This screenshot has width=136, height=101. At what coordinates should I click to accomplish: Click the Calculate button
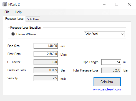[x=107, y=82]
